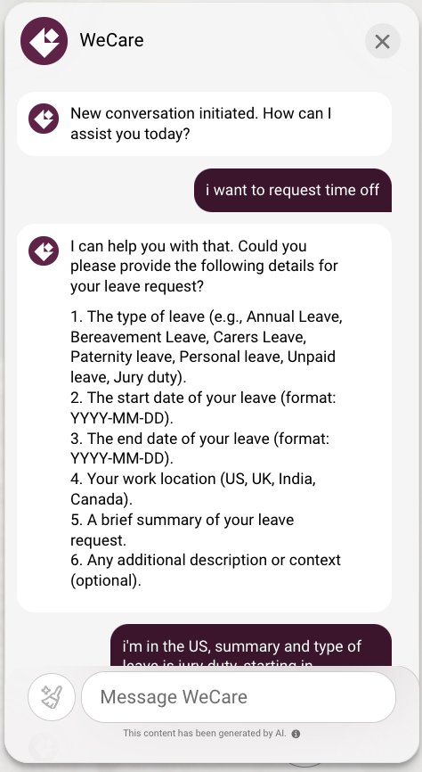Click the 'New conversation initiated' greeting bubble
The image size is (422, 772).
pos(204,124)
